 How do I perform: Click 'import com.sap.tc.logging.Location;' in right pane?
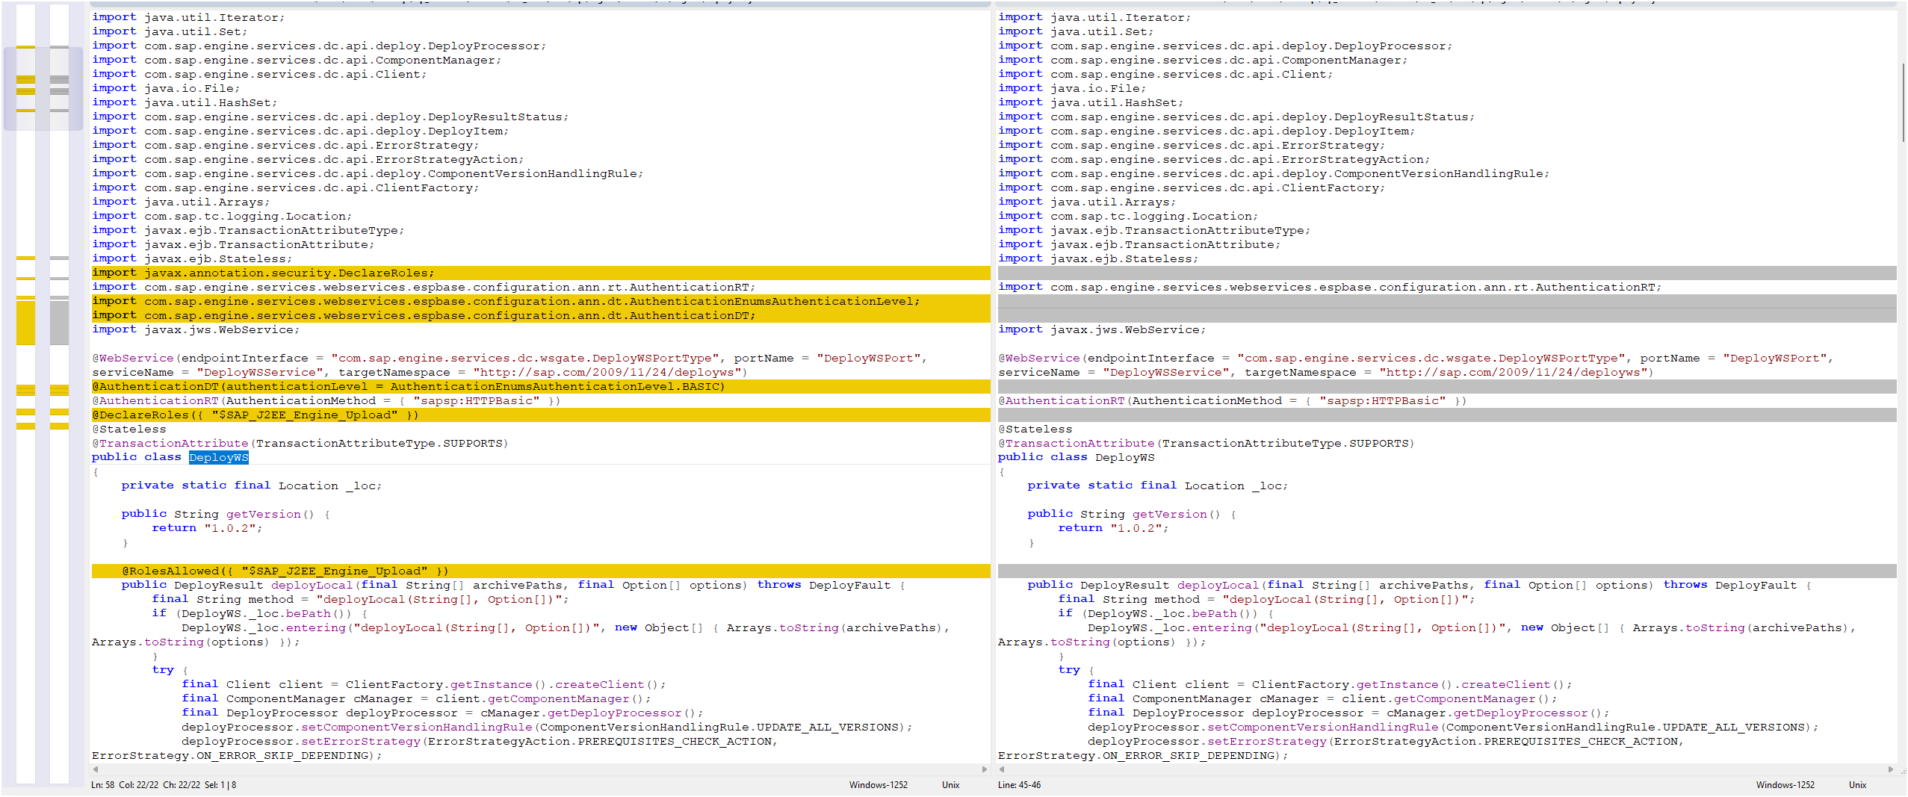pyautogui.click(x=1128, y=216)
